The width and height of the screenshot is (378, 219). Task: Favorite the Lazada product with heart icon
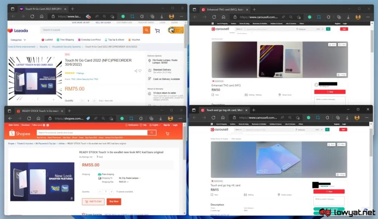[140, 71]
